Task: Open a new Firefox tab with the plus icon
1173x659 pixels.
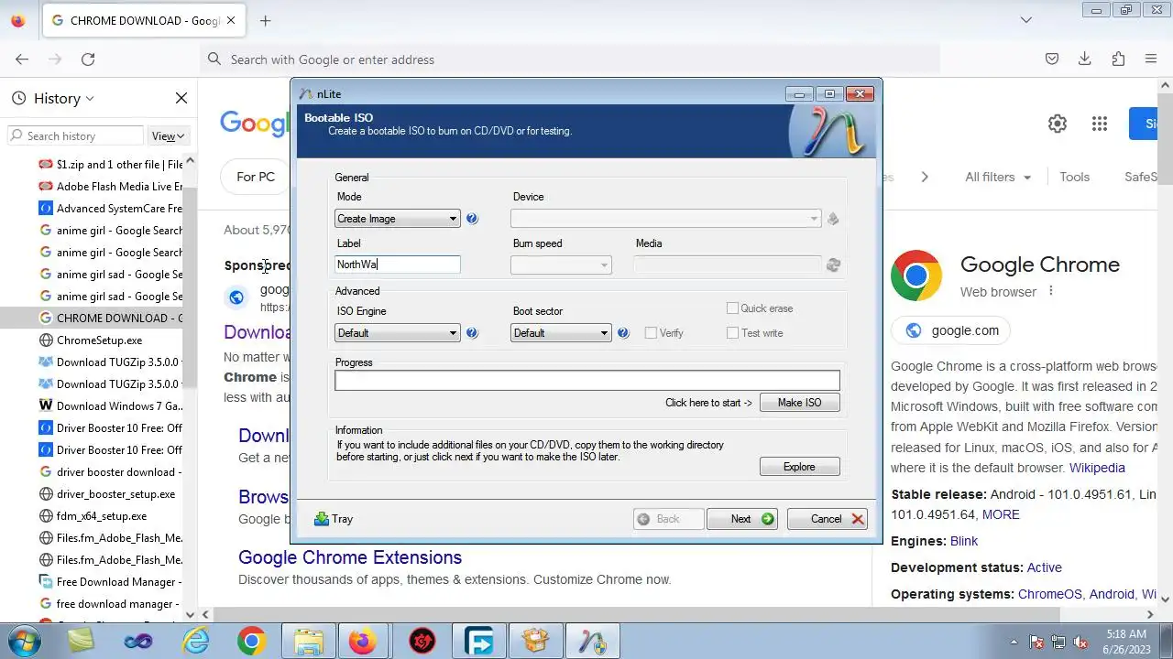Action: pos(265,20)
